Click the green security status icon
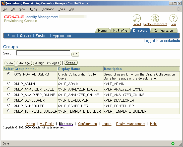 [173, 143]
